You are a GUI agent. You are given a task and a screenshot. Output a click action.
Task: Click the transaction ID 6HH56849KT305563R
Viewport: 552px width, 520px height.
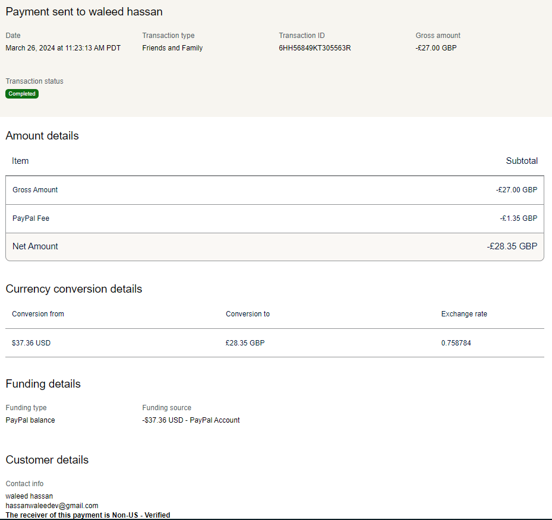[314, 48]
